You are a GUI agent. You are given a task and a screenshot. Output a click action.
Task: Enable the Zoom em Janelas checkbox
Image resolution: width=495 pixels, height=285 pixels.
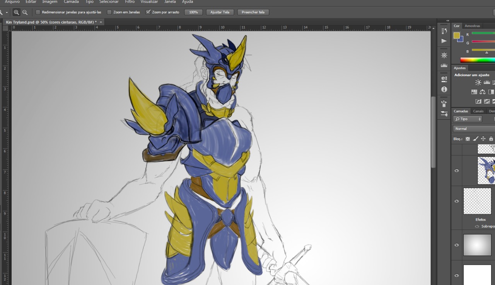pos(109,12)
